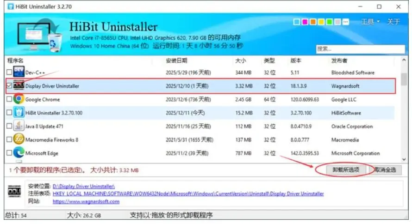Click the Oracle Corporation publisher cell
The height and width of the screenshot is (224, 412).
pos(352,127)
